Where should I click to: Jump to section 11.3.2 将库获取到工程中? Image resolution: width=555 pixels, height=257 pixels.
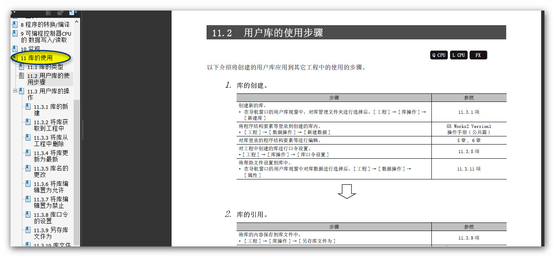click(51, 125)
